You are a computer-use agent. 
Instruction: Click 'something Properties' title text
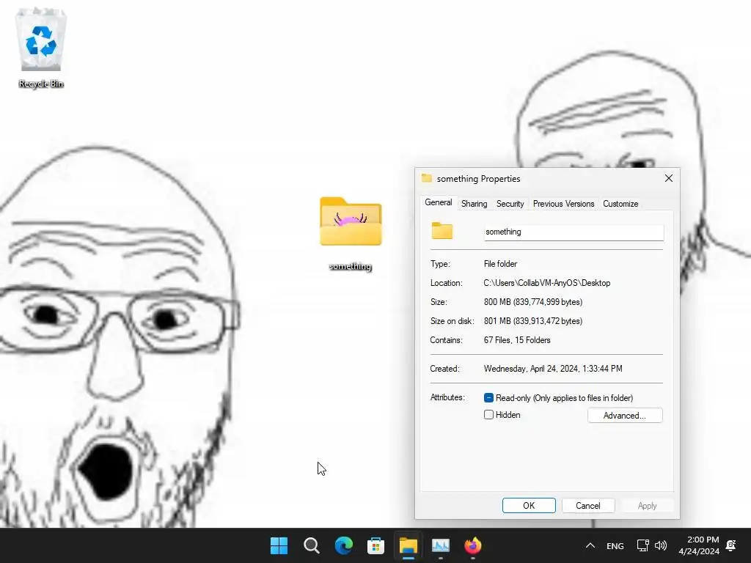478,179
